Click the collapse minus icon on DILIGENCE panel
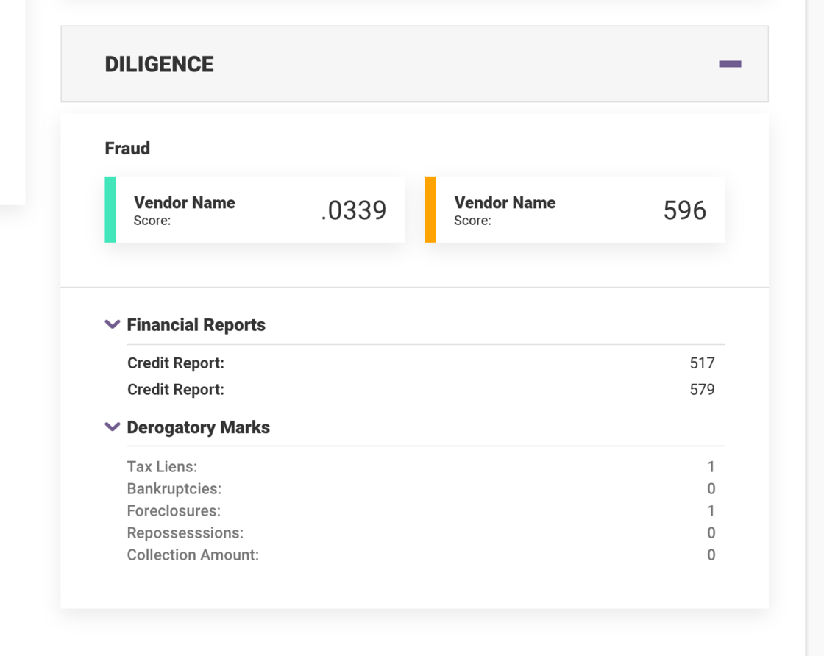824x656 pixels. 731,64
